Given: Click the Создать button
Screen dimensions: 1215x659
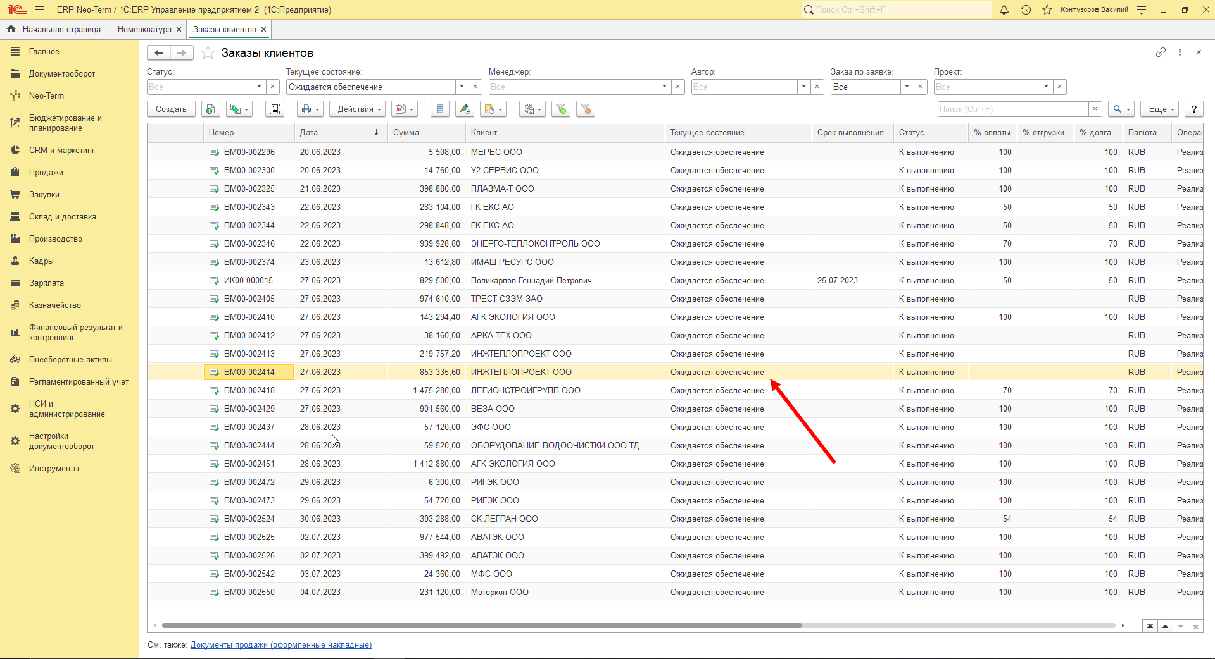Looking at the screenshot, I should point(171,109).
